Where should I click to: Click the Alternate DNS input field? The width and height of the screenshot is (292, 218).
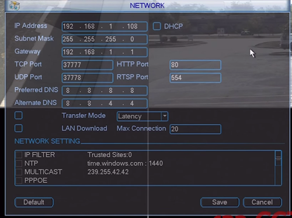pyautogui.click(x=105, y=103)
